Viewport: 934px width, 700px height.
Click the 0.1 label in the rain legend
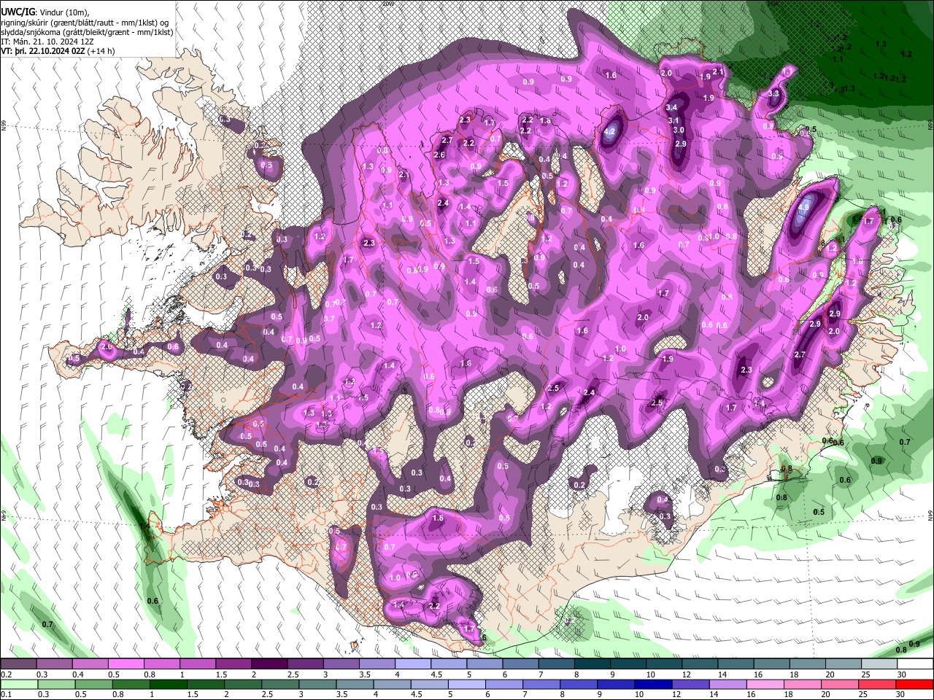[6, 695]
